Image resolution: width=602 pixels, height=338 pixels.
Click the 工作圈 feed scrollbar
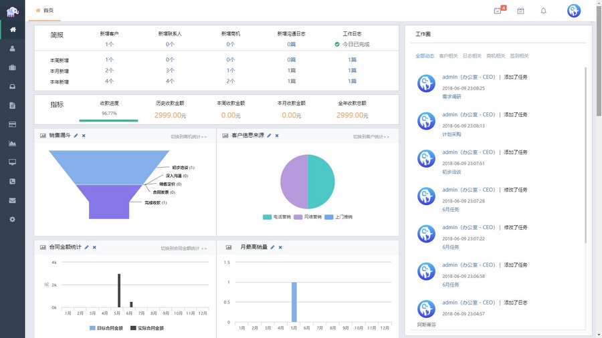[585, 155]
